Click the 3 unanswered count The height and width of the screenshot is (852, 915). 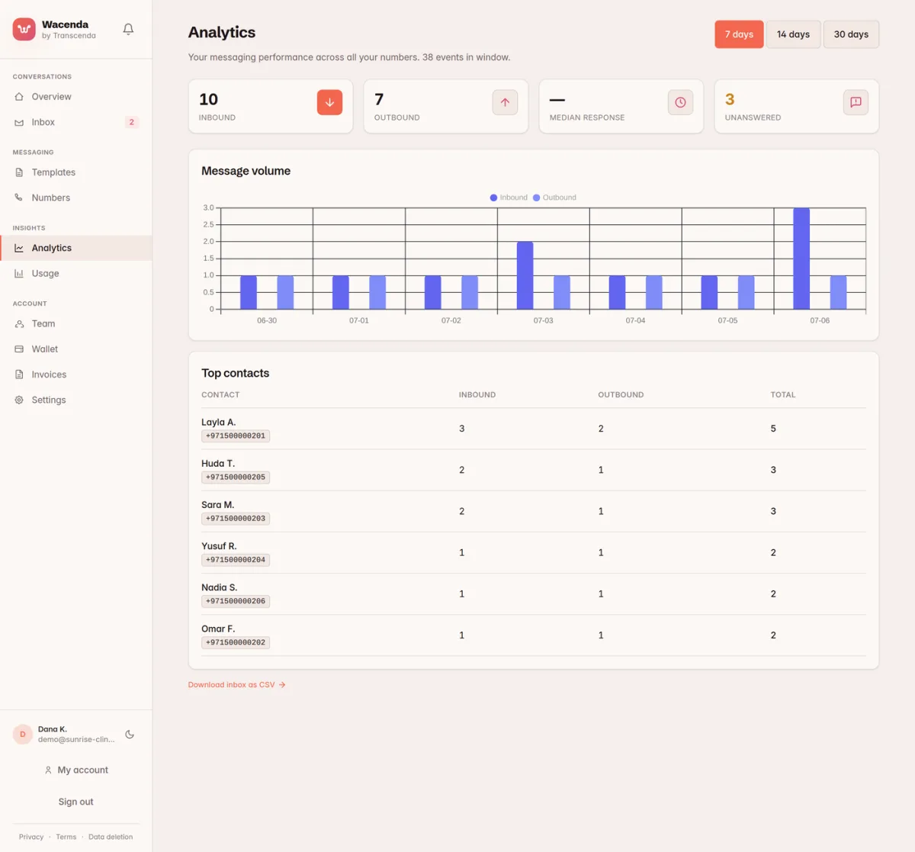(x=730, y=99)
